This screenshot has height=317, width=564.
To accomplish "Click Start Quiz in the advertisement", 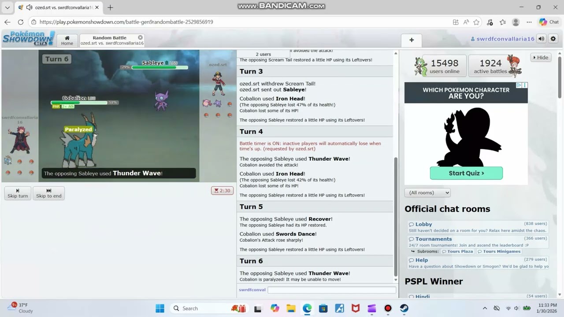I will point(466,173).
